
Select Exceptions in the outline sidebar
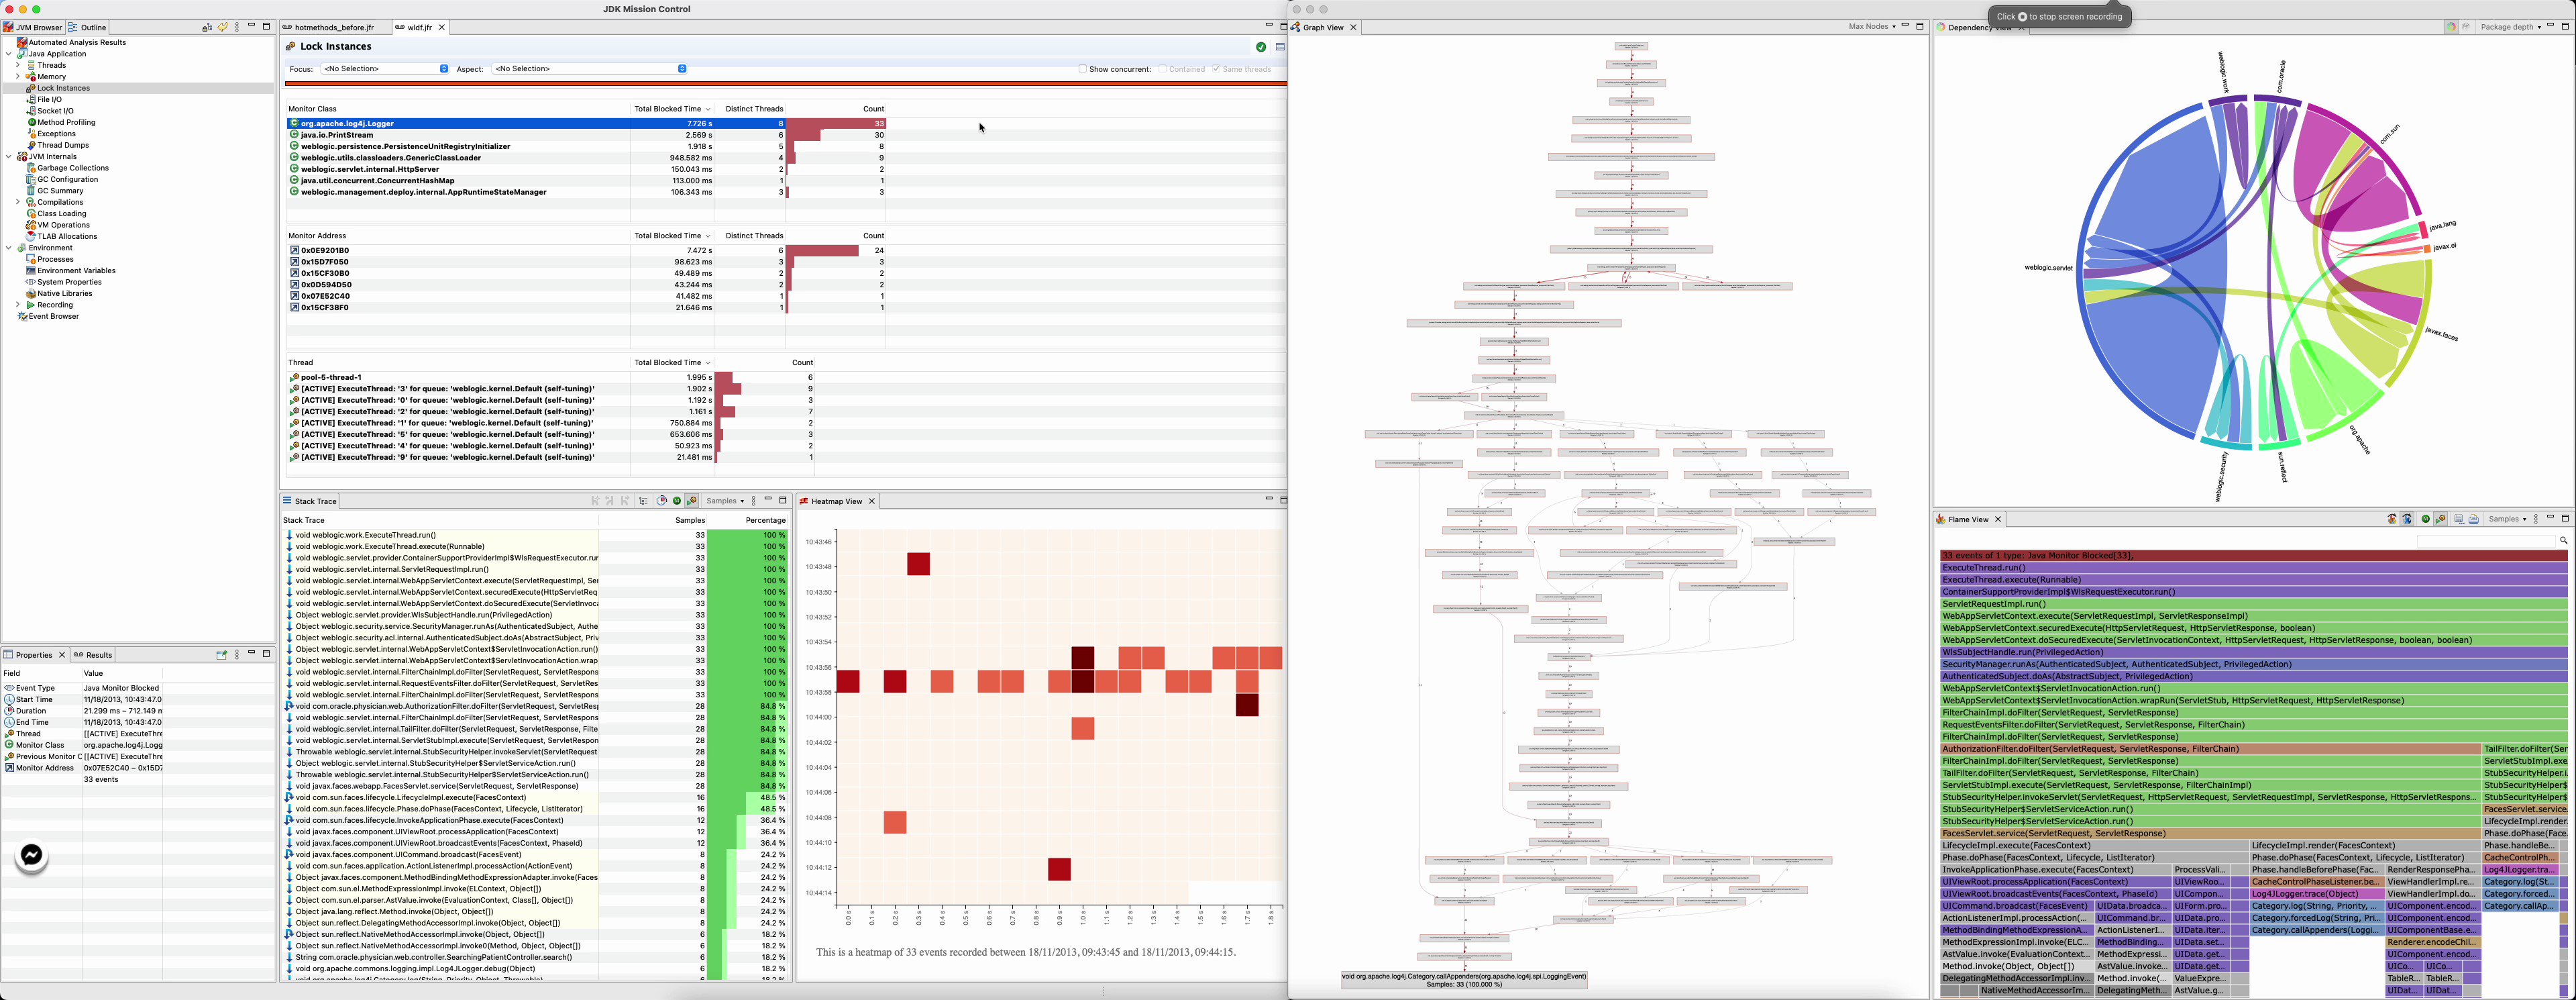tap(56, 133)
